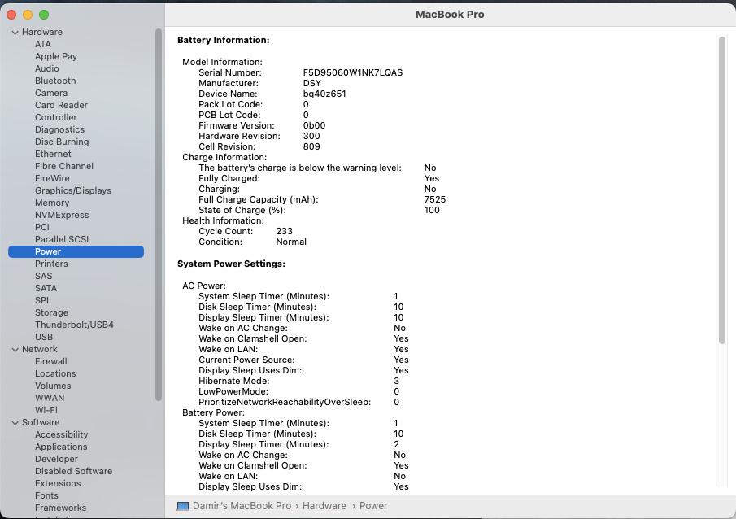Open the Thunderbolt/USB4 item
The height and width of the screenshot is (519, 736).
click(74, 325)
